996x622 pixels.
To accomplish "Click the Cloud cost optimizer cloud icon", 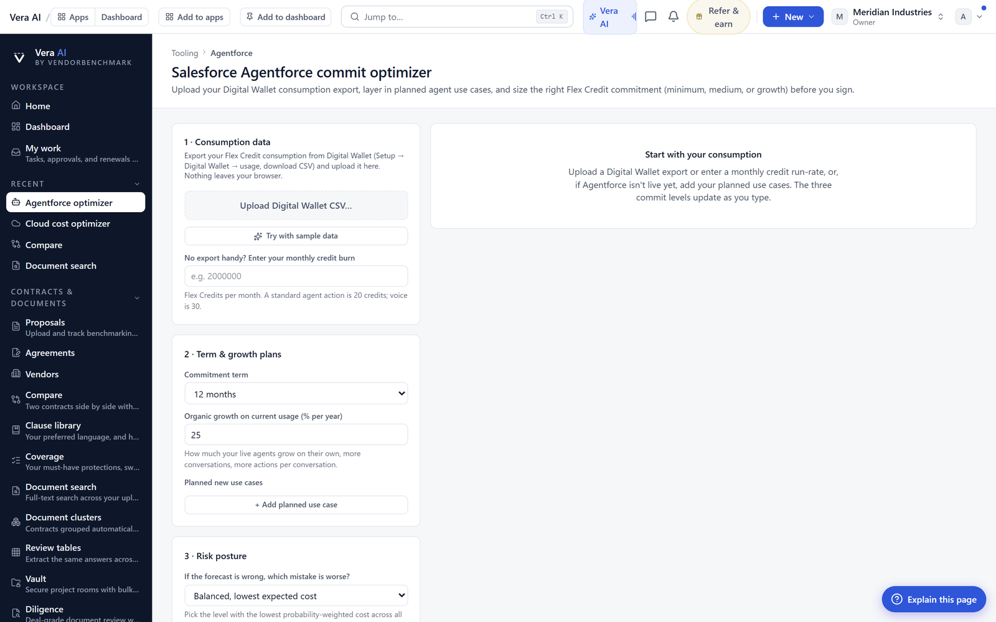I will click(x=16, y=224).
